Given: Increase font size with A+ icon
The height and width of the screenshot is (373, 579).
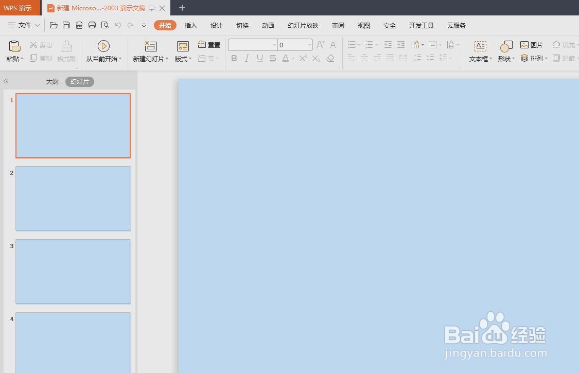Looking at the screenshot, I should click(321, 45).
